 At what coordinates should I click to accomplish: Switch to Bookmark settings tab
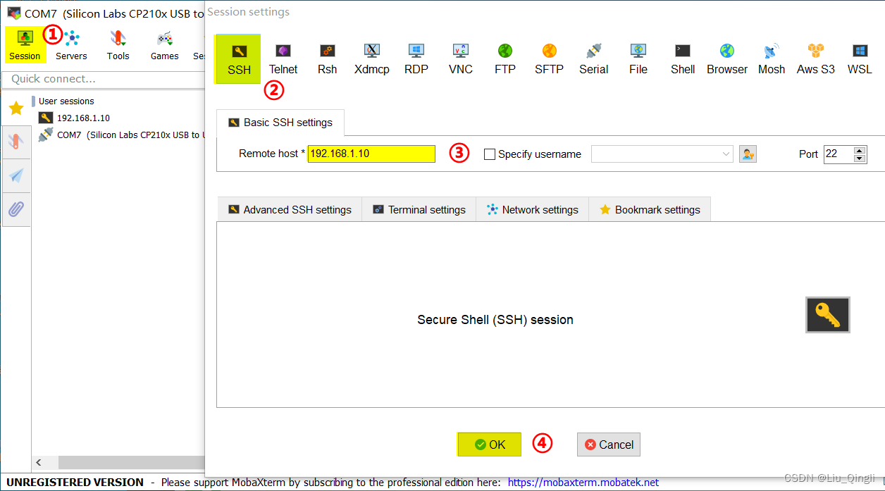650,209
